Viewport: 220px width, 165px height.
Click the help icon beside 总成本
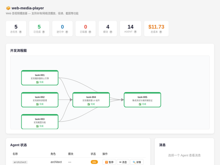161,32
